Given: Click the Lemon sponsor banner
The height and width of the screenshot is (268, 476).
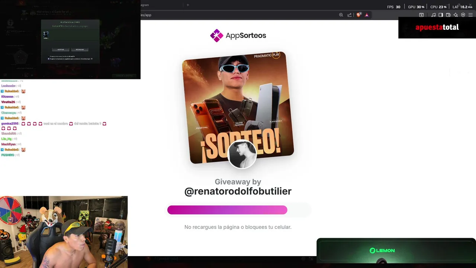Looking at the screenshot, I should [x=396, y=251].
